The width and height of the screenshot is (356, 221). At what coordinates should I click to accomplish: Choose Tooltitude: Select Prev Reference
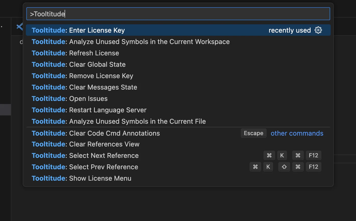click(x=178, y=167)
